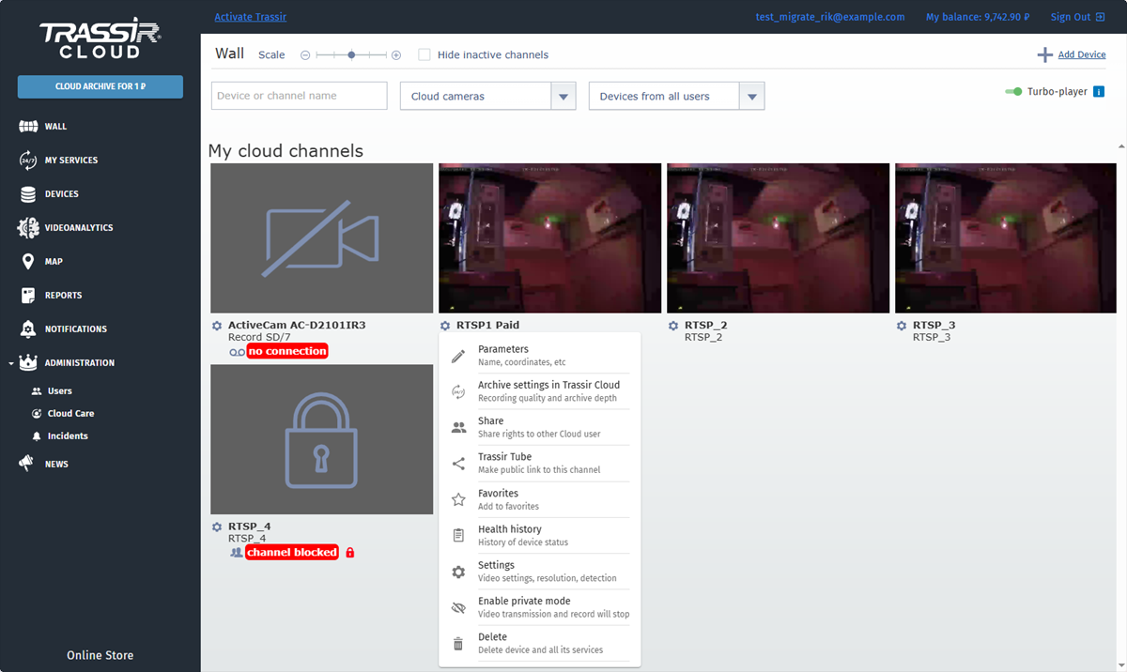
Task: Click the Scale slider handle
Action: point(351,55)
